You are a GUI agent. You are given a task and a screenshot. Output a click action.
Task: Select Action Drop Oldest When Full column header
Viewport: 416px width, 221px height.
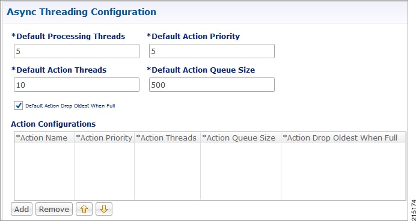(343, 138)
